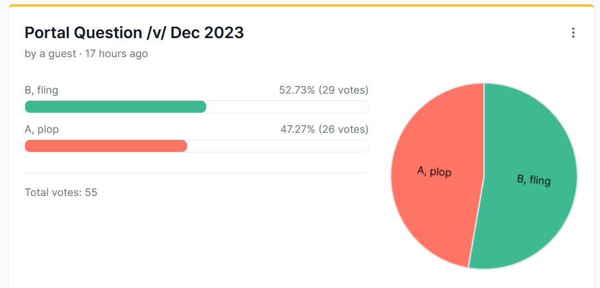600x288 pixels.
Task: Click the "(26 votes)" count text
Action: [x=344, y=130]
